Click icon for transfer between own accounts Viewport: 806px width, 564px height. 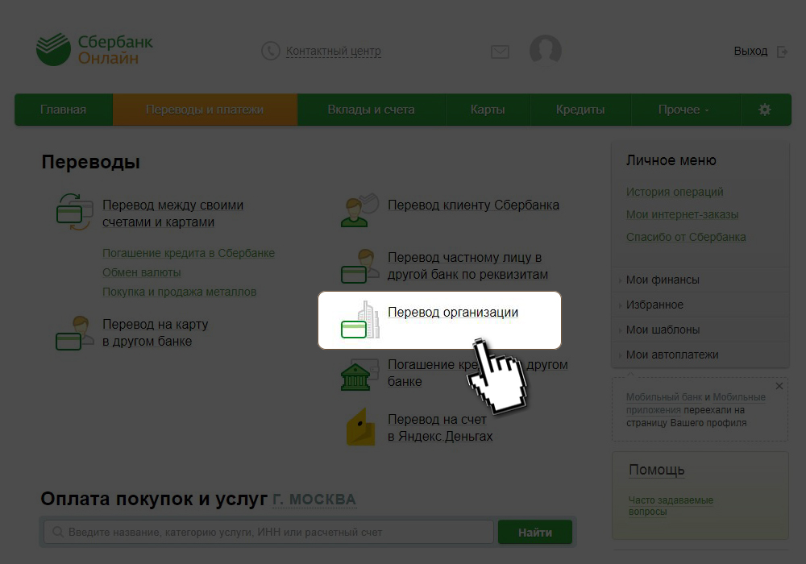[74, 212]
